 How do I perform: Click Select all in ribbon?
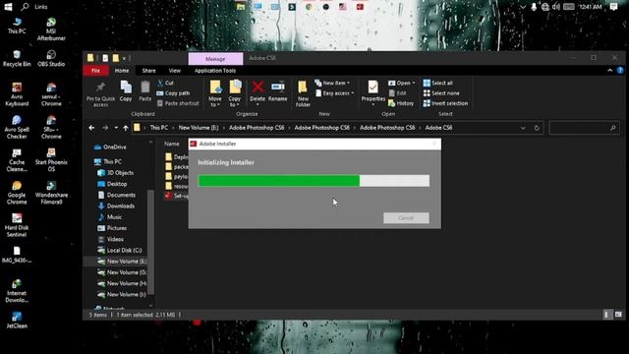pos(438,83)
